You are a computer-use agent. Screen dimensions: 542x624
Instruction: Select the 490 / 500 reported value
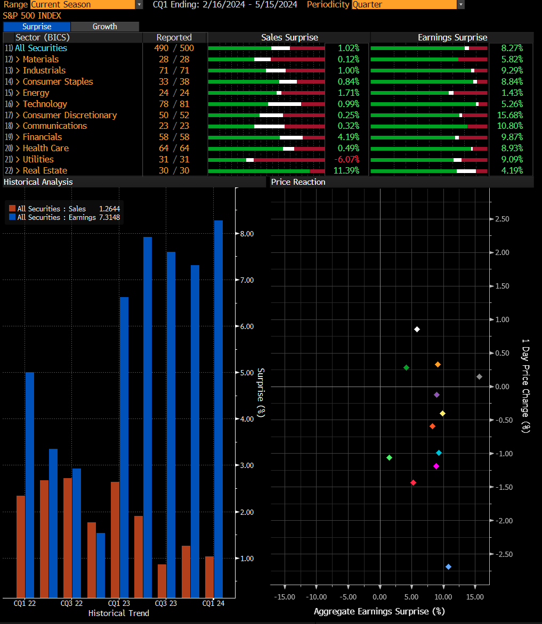point(174,48)
